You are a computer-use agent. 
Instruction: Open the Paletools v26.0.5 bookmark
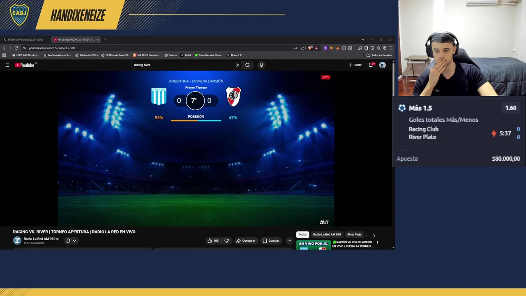coord(87,55)
